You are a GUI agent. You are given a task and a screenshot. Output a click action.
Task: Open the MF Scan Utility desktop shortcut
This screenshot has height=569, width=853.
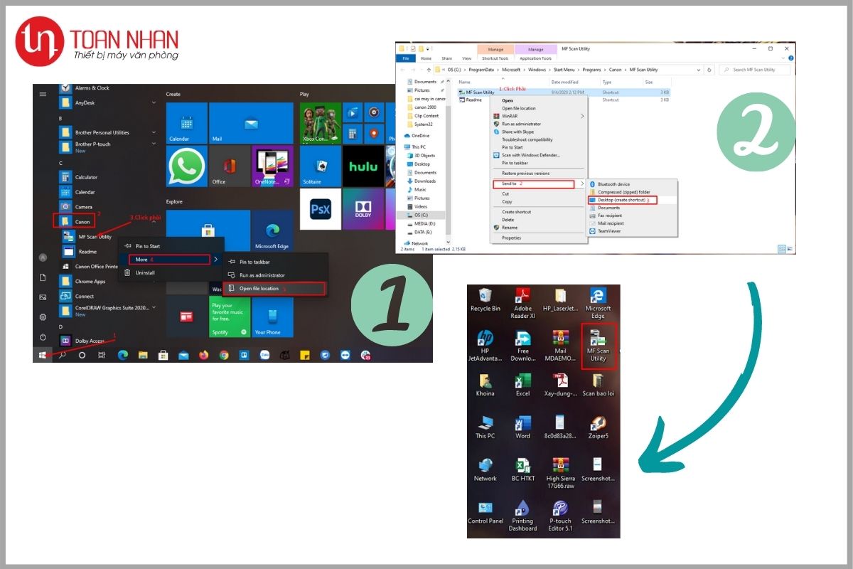(598, 345)
